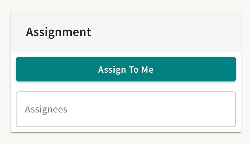Expand the Assignees combo box
Viewport: 249px width, 144px height.
[126, 109]
